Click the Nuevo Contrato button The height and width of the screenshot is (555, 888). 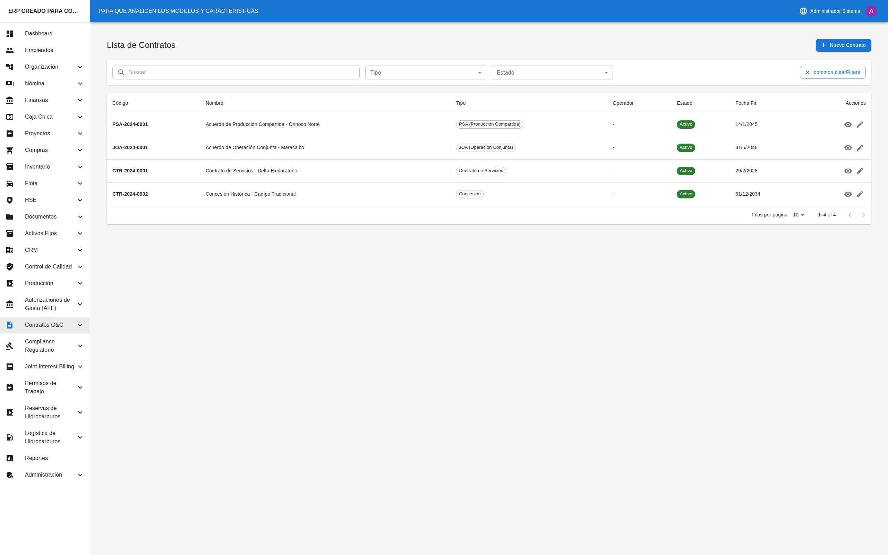click(843, 45)
